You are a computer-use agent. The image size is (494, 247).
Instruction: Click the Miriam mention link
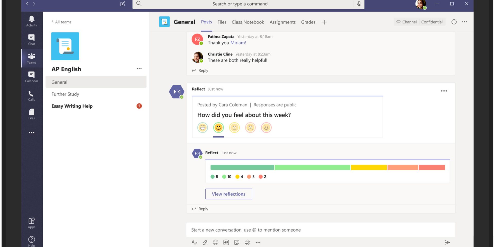coord(238,43)
